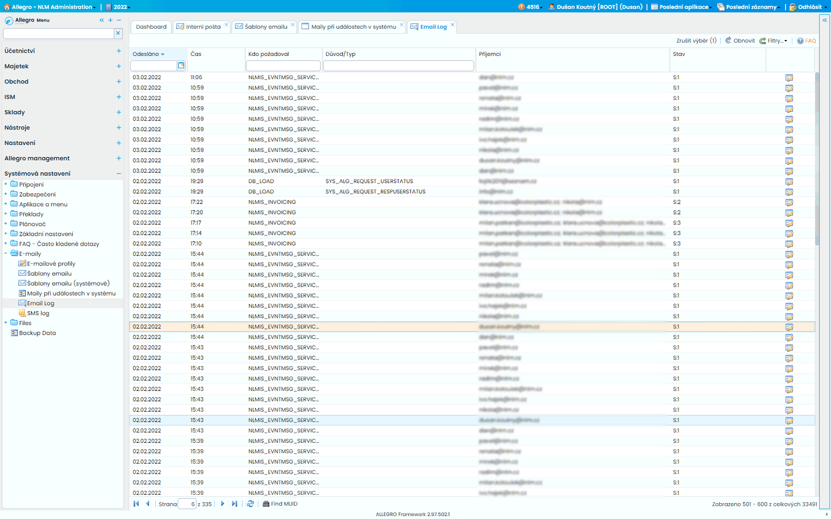Go to first page of email log

pyautogui.click(x=136, y=504)
